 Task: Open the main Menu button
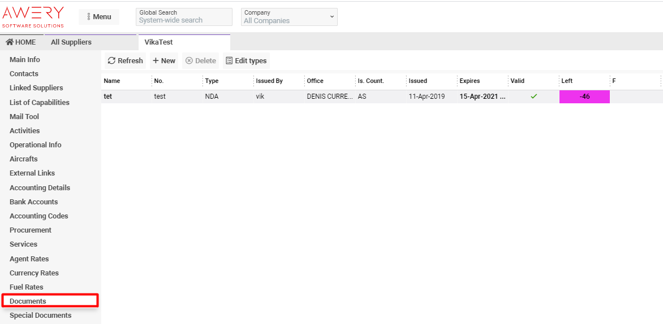pos(99,17)
